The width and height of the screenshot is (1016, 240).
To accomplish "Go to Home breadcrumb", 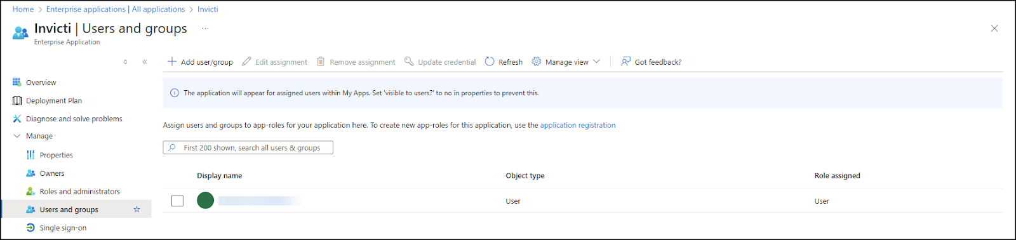I will (x=23, y=10).
